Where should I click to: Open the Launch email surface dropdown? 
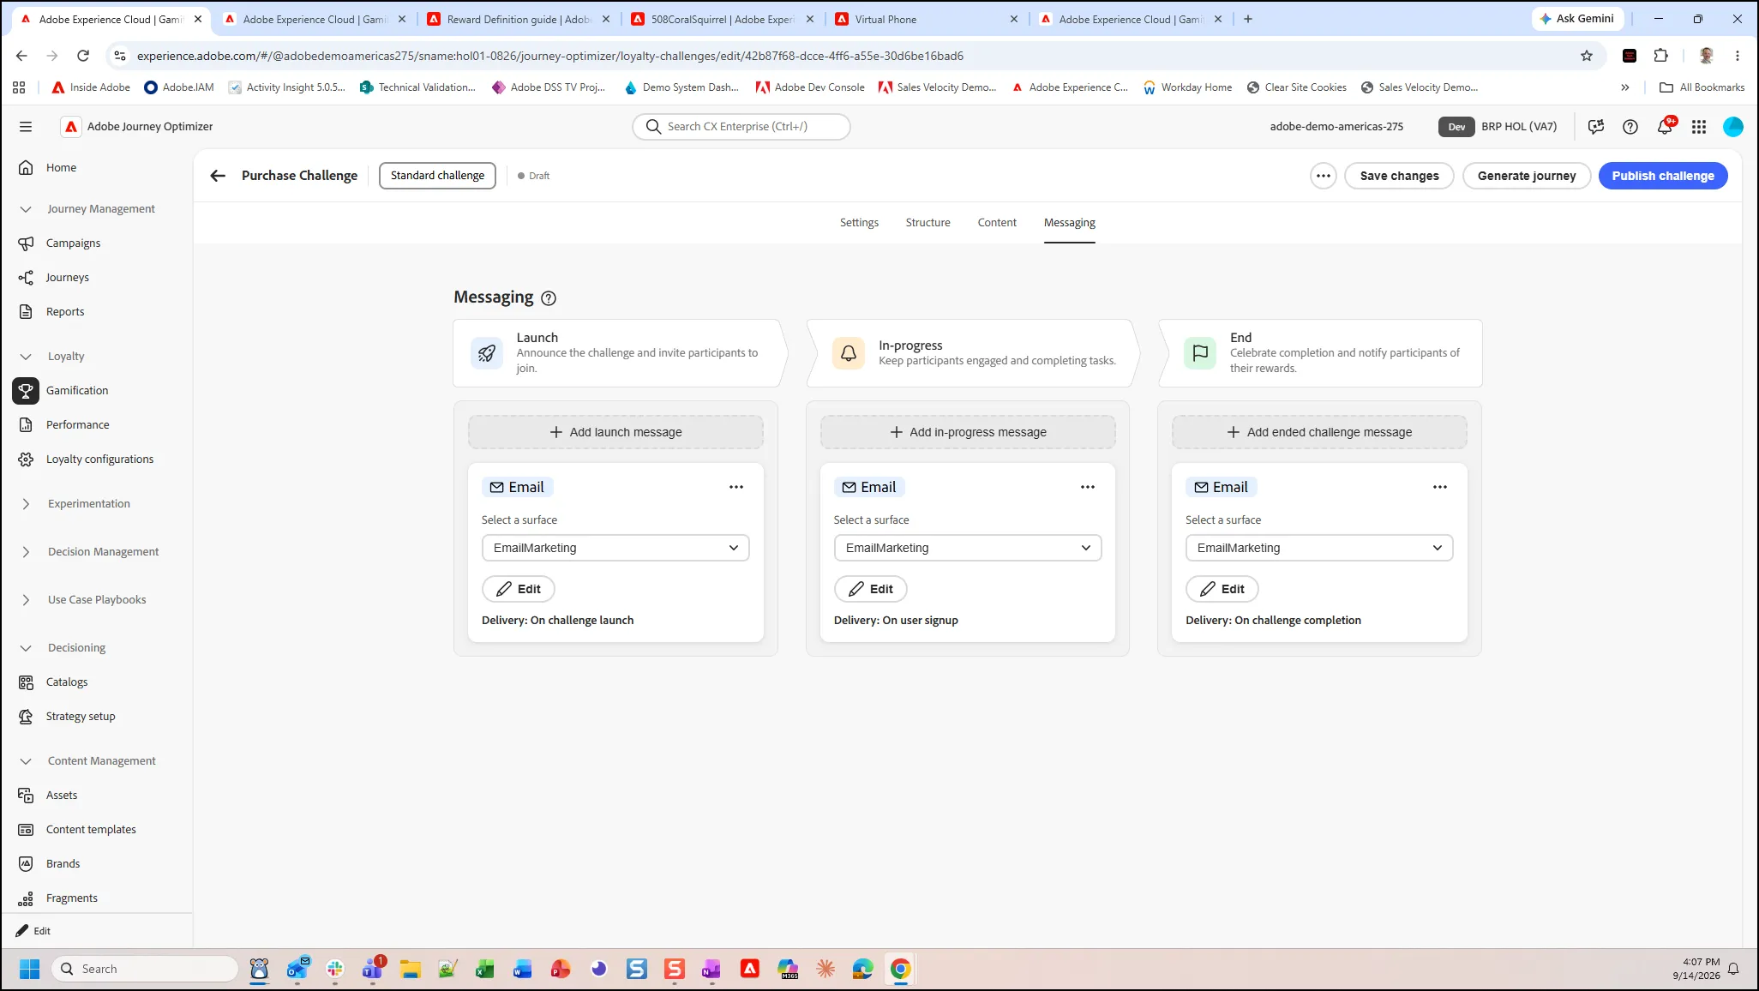[615, 548]
